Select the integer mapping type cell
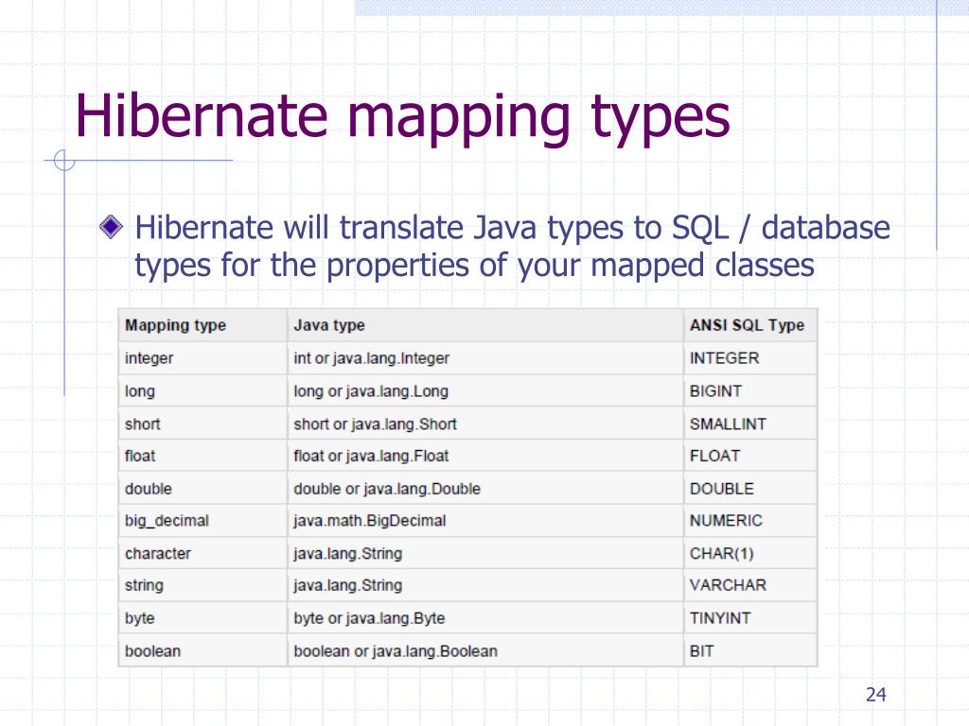The image size is (969, 726). tap(147, 358)
